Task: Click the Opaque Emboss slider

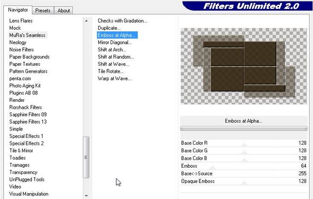Action: pyautogui.click(x=243, y=181)
